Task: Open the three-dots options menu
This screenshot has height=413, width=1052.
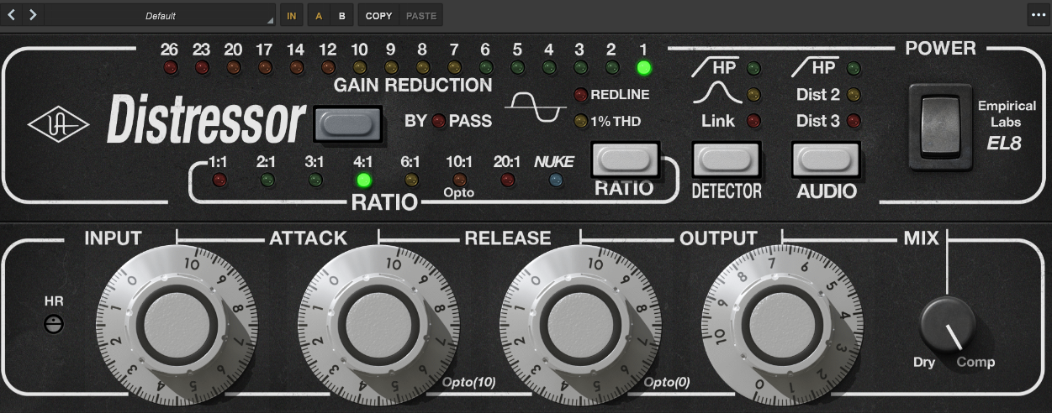Action: [x=1038, y=15]
